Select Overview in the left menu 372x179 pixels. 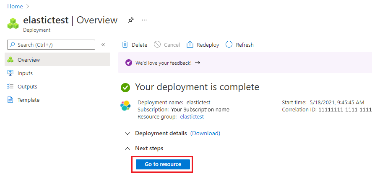(29, 60)
